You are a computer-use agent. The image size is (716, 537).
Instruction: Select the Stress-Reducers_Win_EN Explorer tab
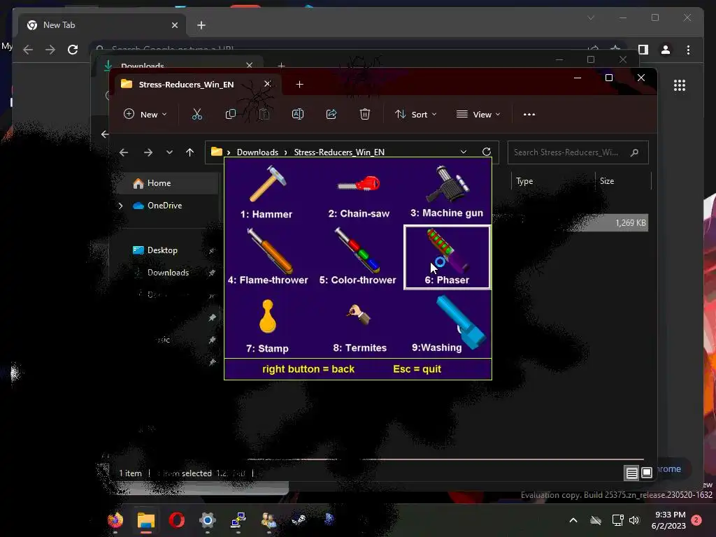[x=186, y=85]
